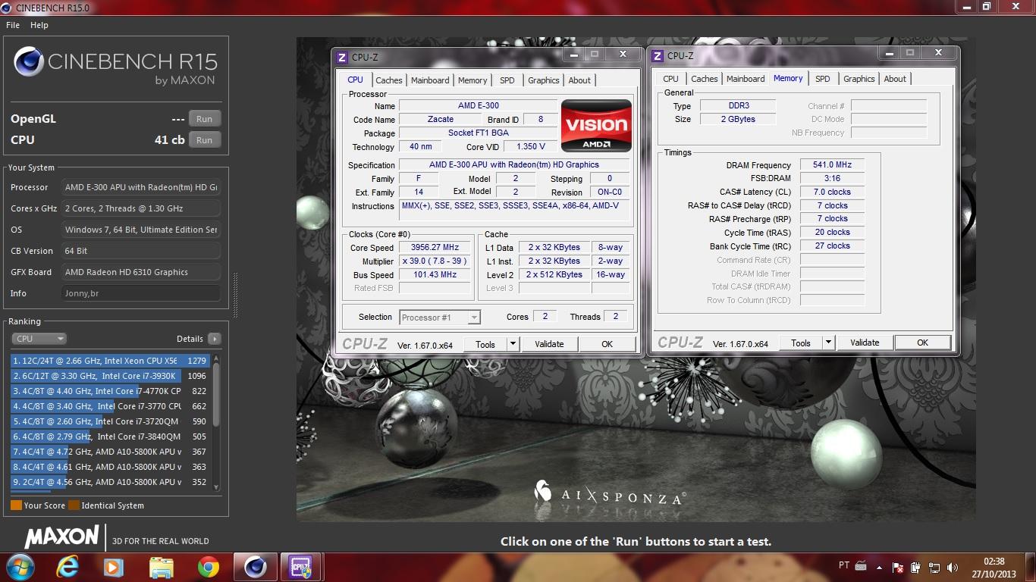Select ranking row 5 Core i7-3720QM
This screenshot has height=582, width=1036.
pos(110,421)
